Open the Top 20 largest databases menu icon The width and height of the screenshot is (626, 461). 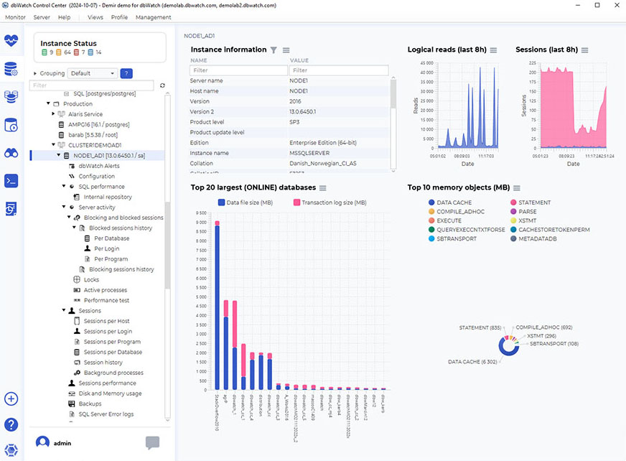pos(323,187)
